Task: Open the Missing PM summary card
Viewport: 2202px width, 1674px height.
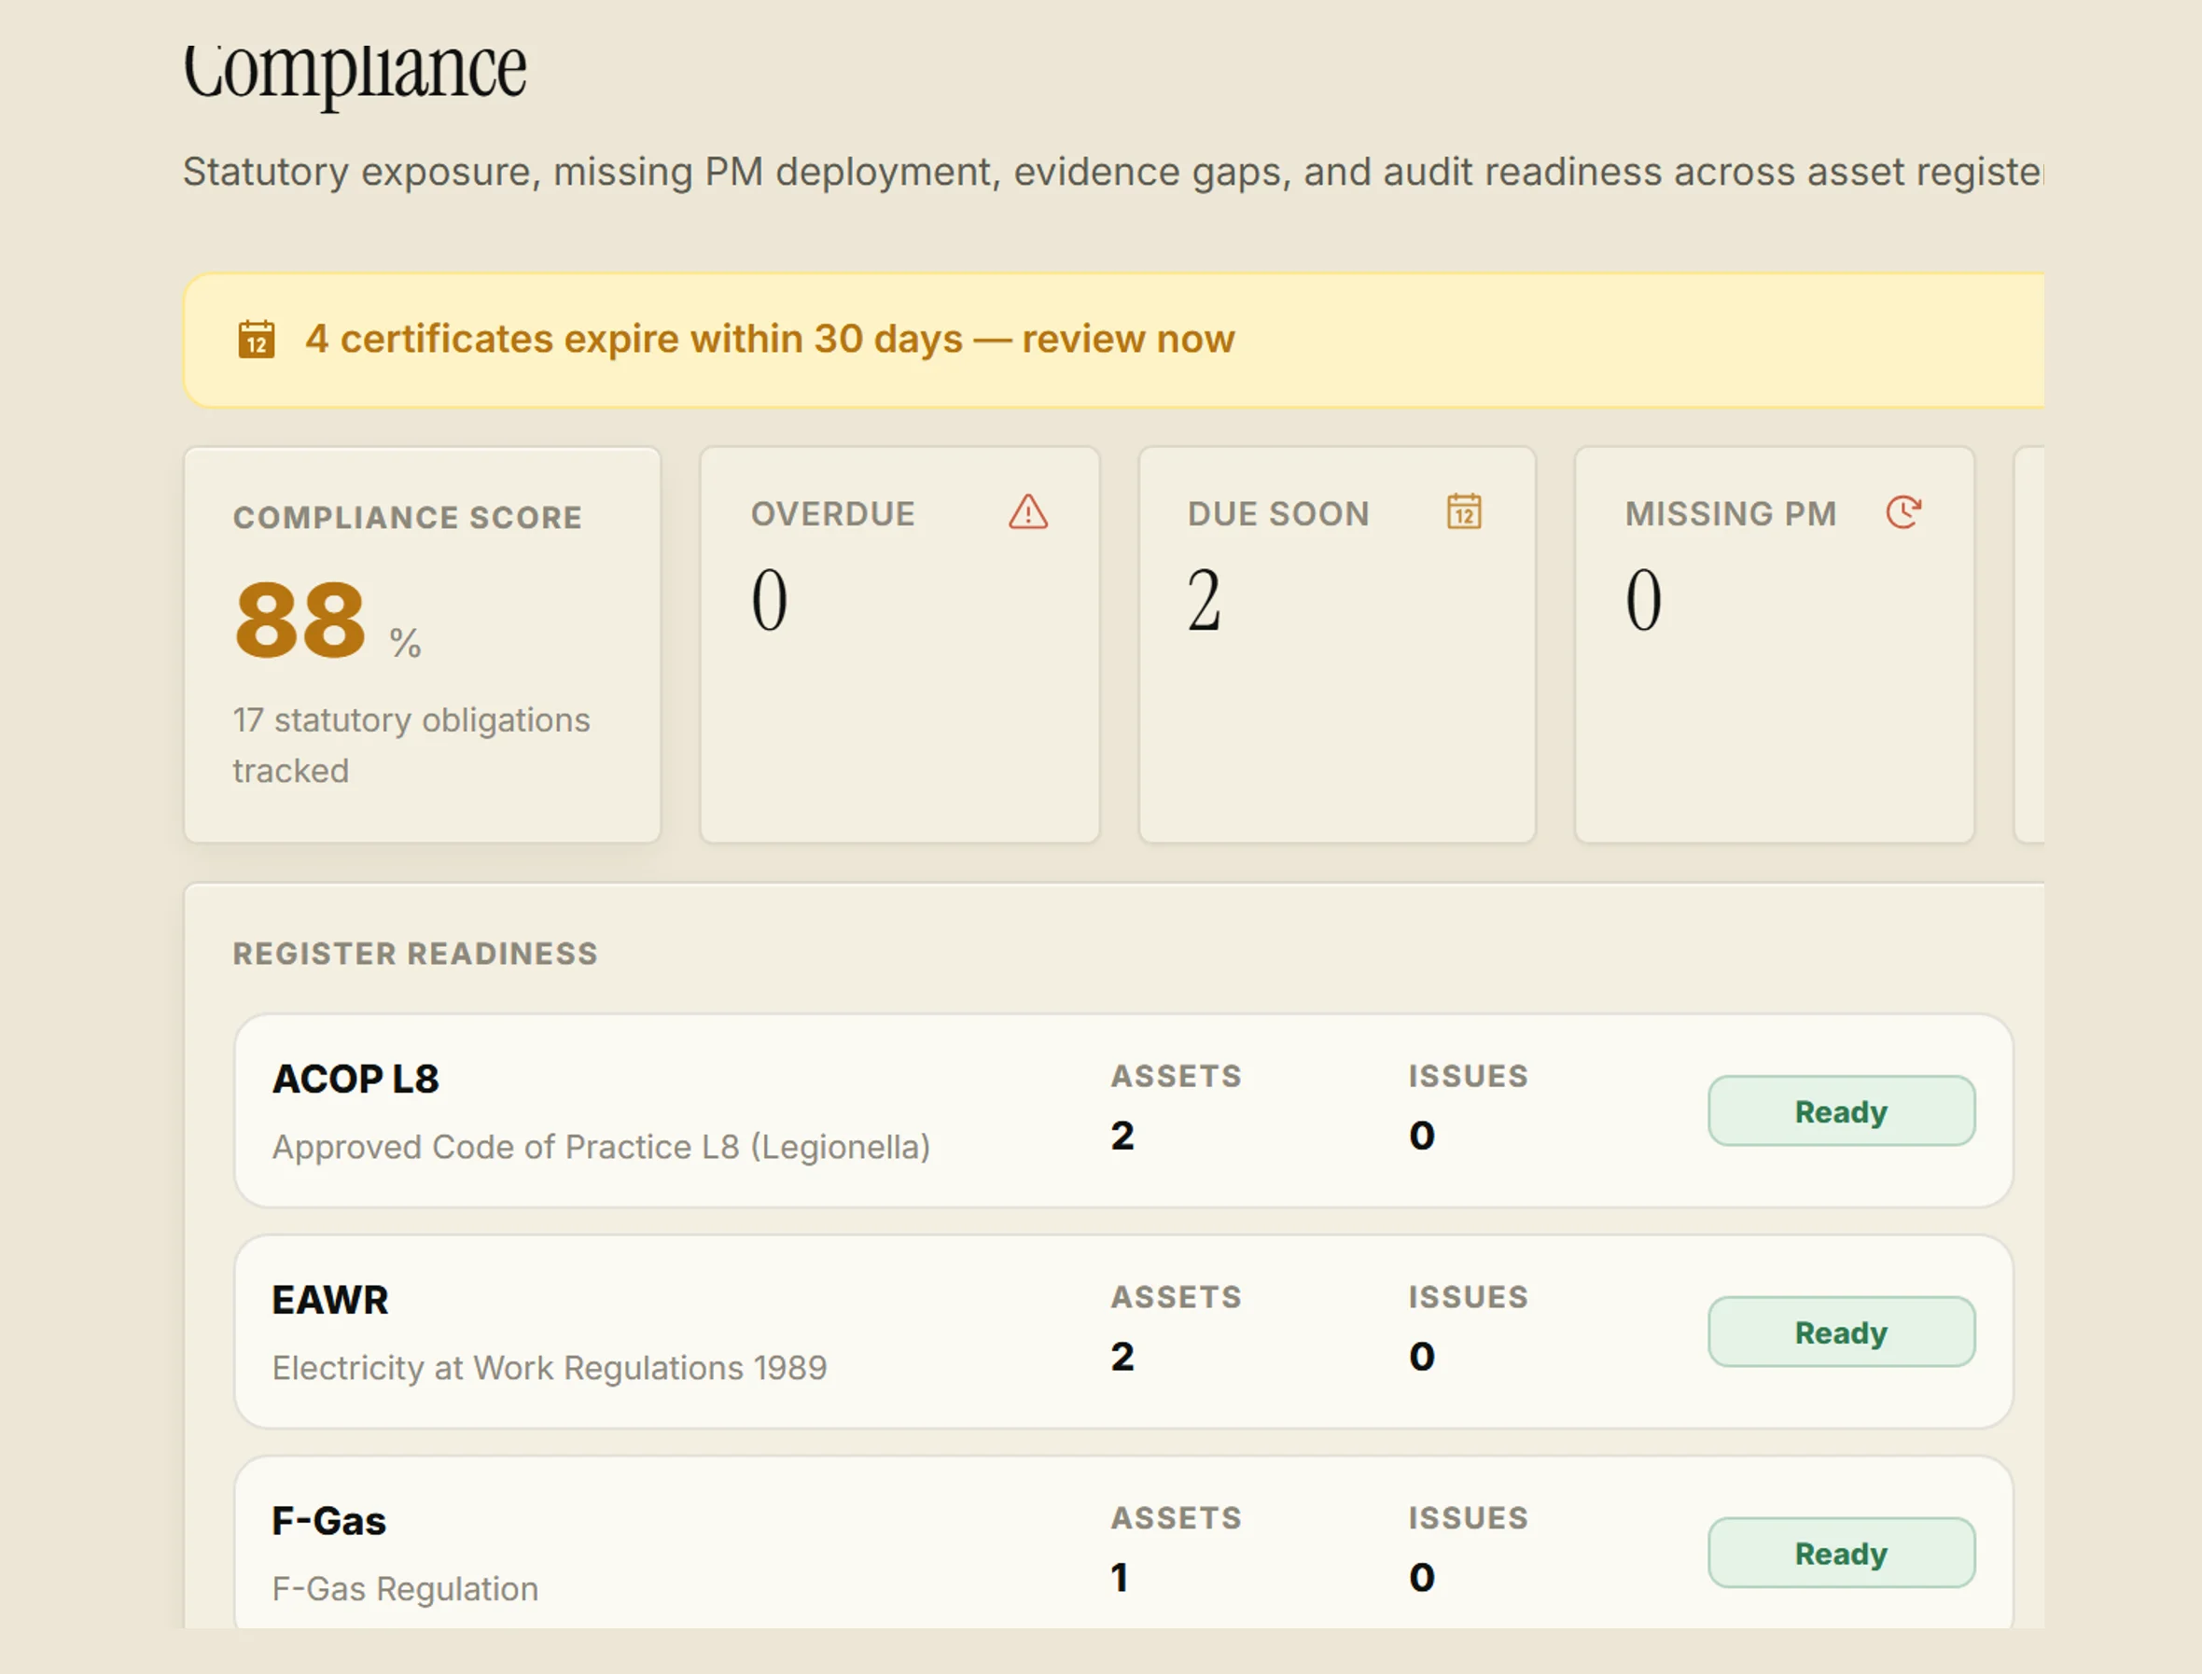Action: 1775,645
